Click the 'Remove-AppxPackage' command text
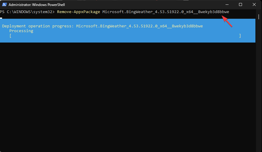Viewport: 262px width, 152px height. pos(79,12)
